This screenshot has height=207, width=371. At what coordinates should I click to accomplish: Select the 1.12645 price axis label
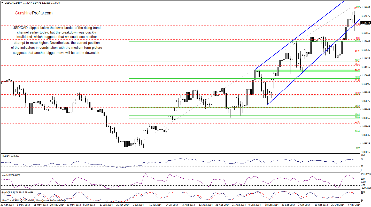[366, 42]
